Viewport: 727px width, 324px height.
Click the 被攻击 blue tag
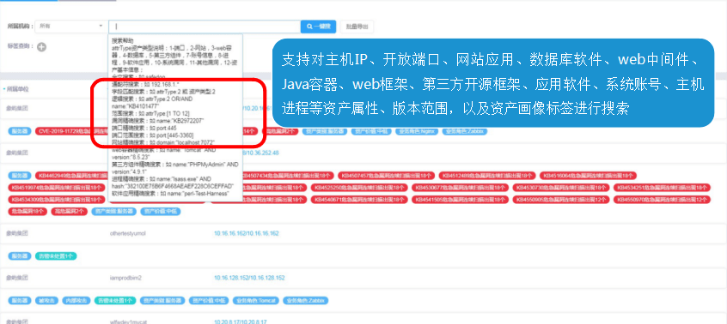coord(46,301)
